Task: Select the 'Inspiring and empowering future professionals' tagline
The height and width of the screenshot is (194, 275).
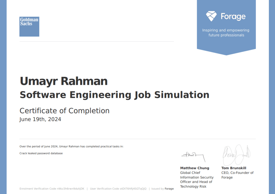Action: pos(226,33)
